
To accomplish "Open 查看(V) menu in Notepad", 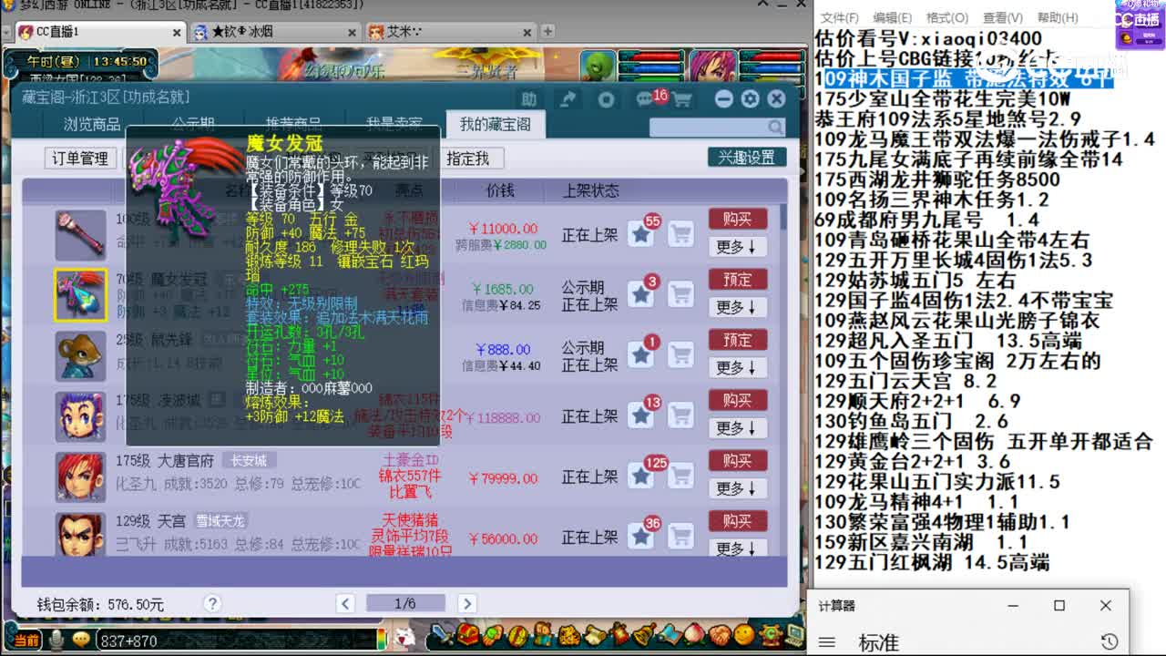I will tap(1001, 17).
